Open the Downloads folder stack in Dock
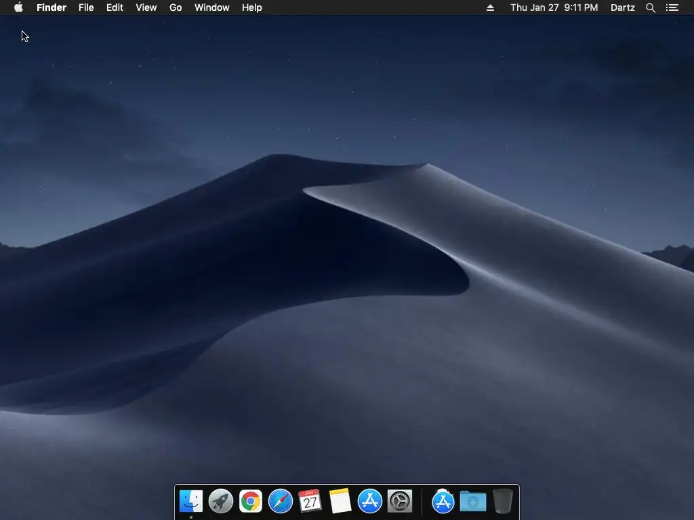Screen dimensions: 694x520 click(472, 501)
